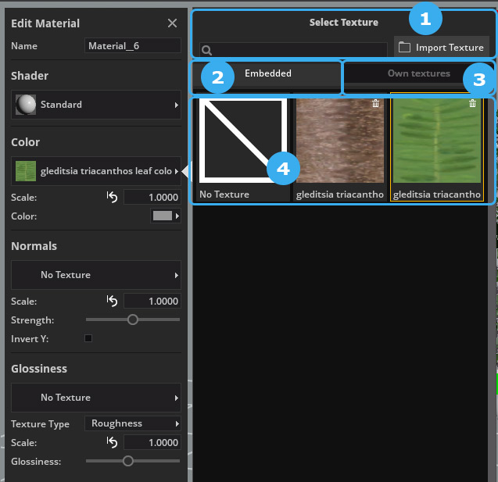
Task: Open the Normals No Texture dropdown
Action: 96,275
